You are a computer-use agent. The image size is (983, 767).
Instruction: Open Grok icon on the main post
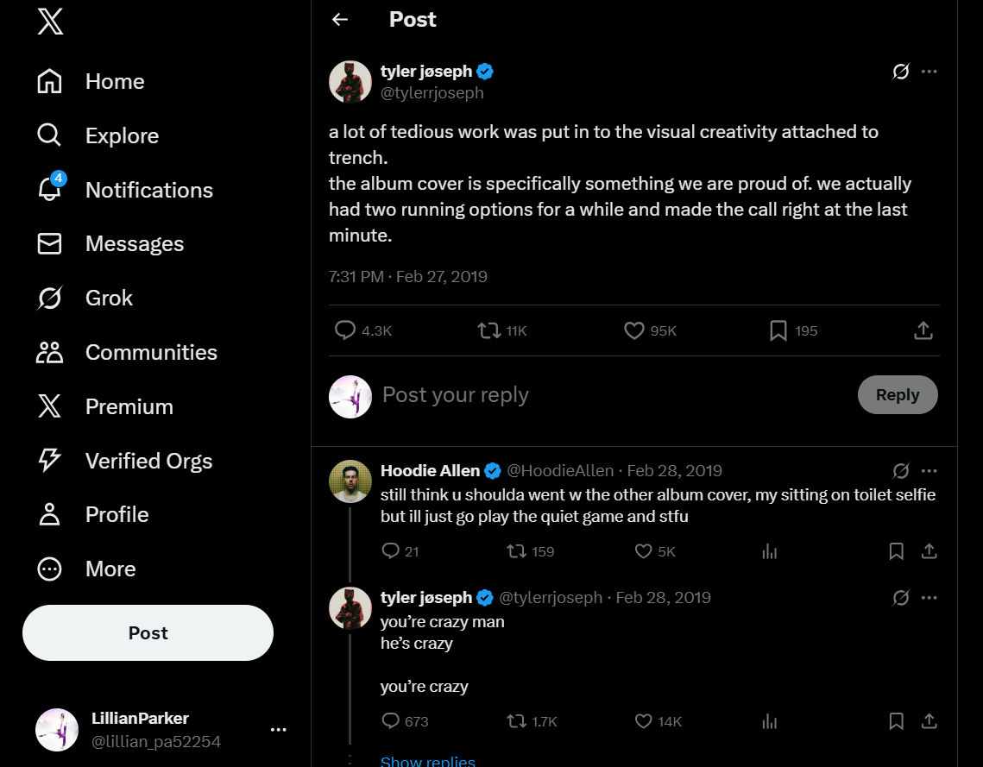tap(901, 72)
